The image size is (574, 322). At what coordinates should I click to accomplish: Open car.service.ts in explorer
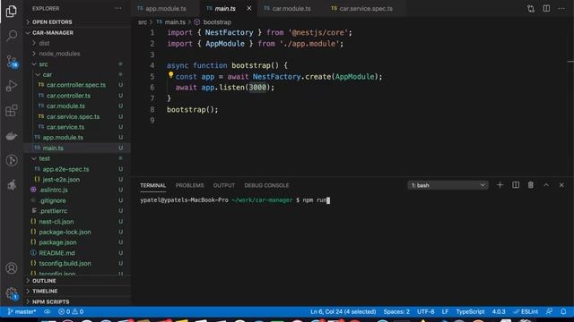click(x=77, y=127)
